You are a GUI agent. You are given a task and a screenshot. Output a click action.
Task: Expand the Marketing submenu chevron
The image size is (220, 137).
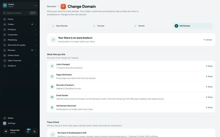36,40
